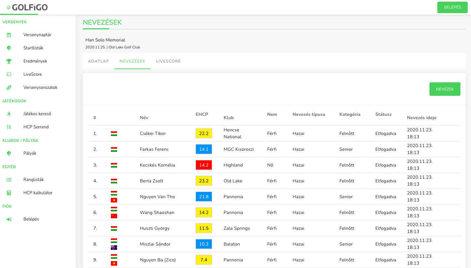Click the flag in Kecskés Kornélia row
The image size is (471, 268).
coord(114,165)
